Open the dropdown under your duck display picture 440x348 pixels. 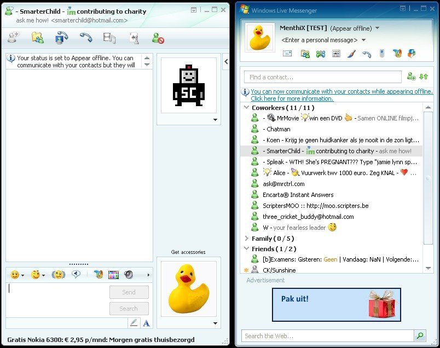coord(215,323)
